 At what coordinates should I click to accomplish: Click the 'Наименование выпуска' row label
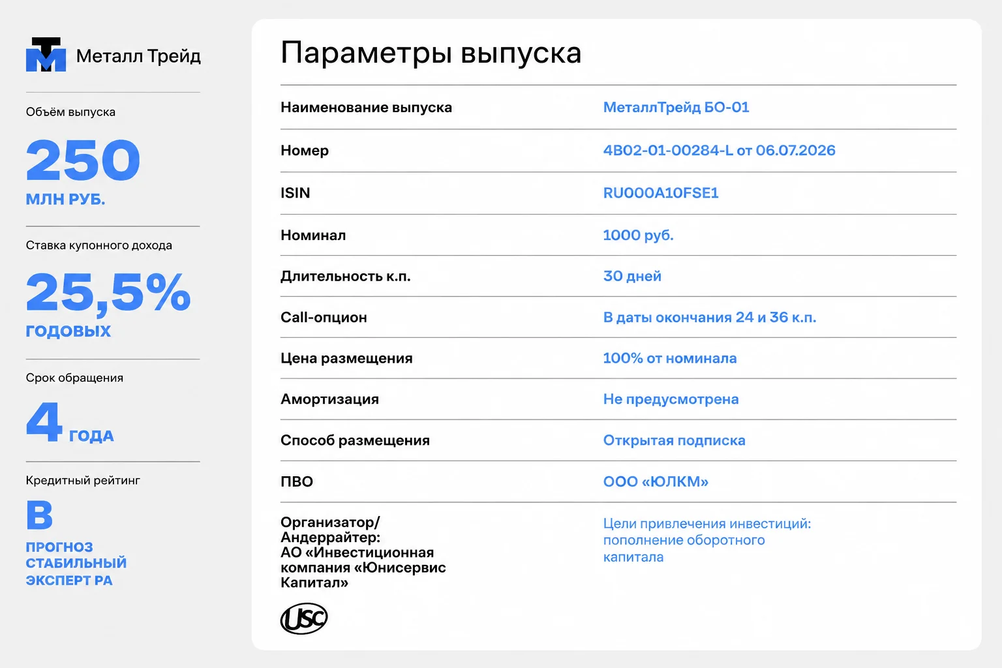tap(366, 107)
